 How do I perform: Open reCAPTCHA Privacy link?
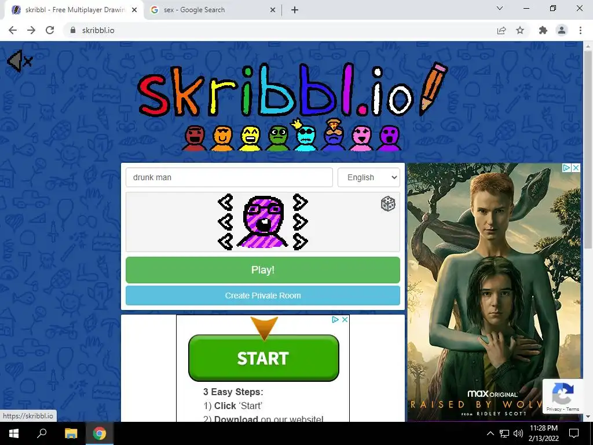(554, 409)
